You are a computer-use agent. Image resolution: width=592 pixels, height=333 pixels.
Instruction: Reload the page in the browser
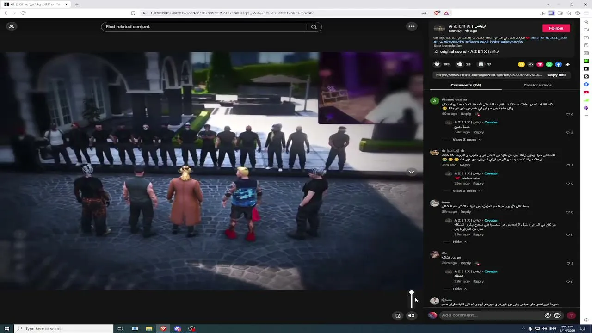(23, 13)
